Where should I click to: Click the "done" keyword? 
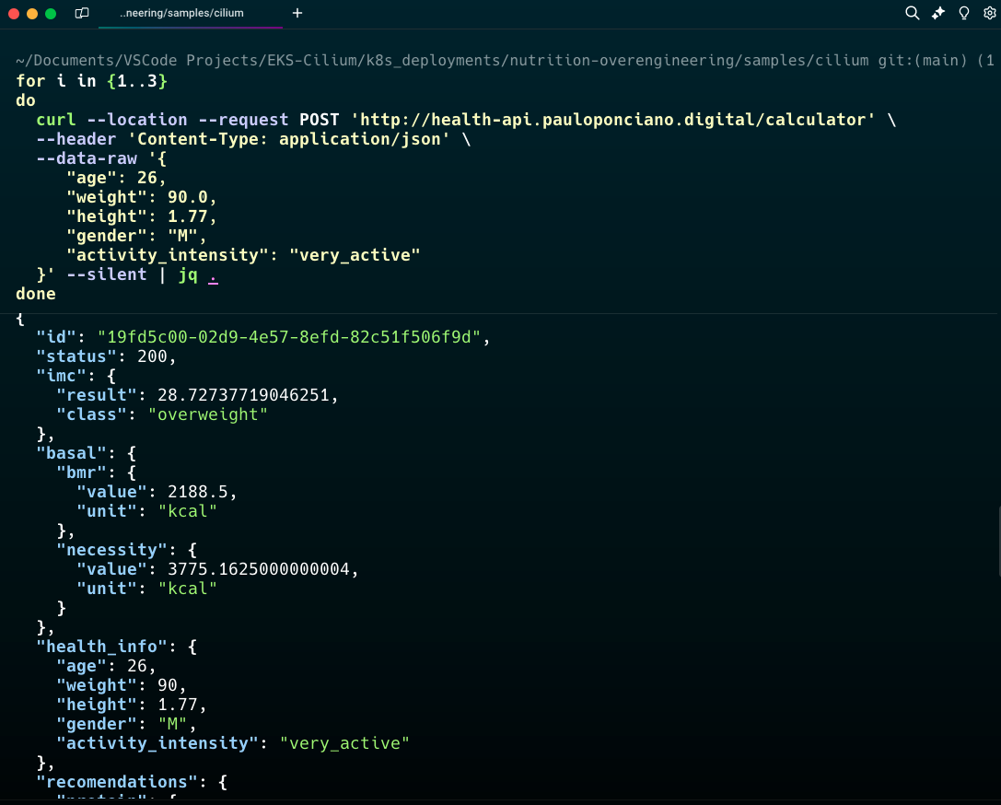coord(36,294)
